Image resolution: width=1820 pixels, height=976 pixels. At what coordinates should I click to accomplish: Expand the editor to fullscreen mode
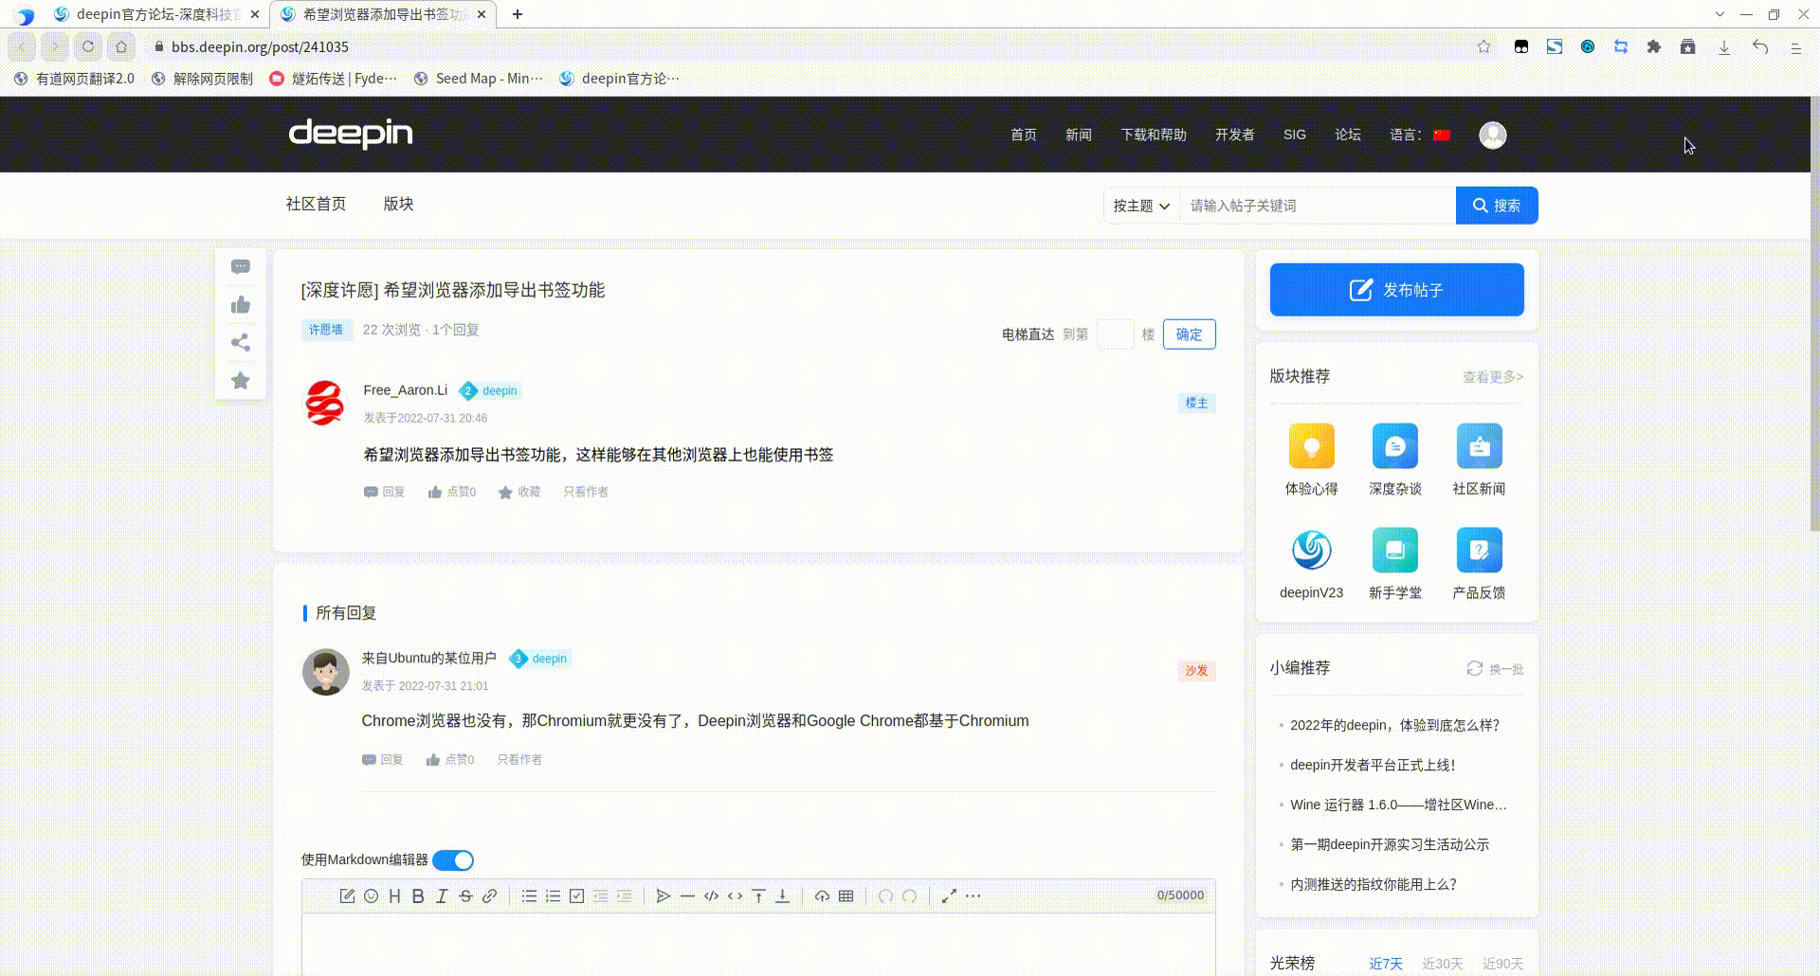coord(950,895)
